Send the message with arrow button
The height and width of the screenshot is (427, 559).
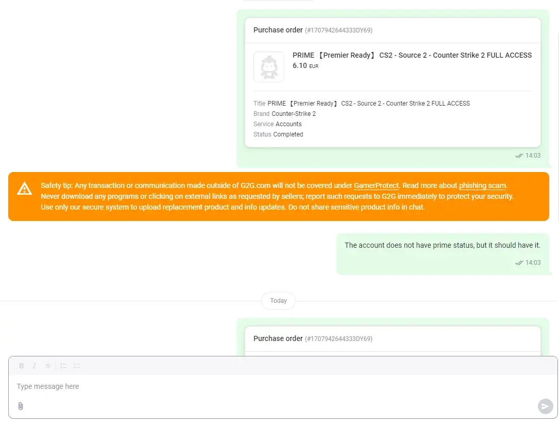pyautogui.click(x=545, y=406)
